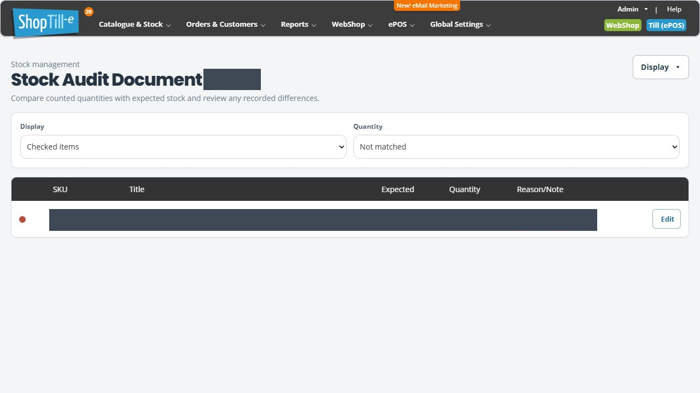This screenshot has height=393, width=700.
Task: Click the ShopTill-e logo
Action: coord(46,22)
